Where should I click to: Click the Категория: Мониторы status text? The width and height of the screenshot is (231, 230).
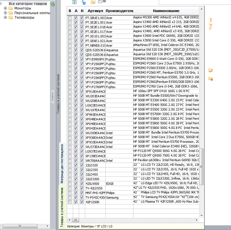pyautogui.click(x=90, y=226)
